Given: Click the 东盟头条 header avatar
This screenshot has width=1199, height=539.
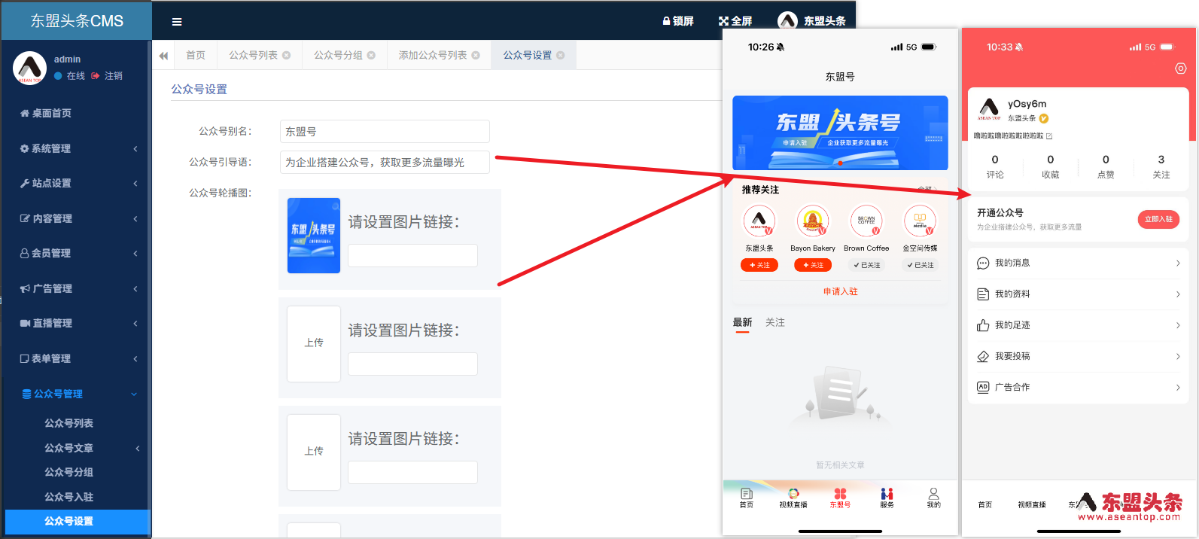Looking at the screenshot, I should [x=787, y=20].
